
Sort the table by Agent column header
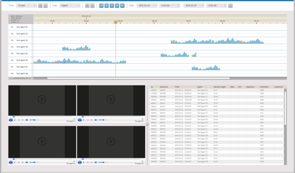[200, 87]
